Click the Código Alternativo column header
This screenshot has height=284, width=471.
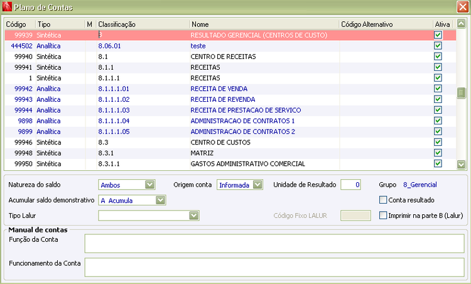[x=386, y=25]
